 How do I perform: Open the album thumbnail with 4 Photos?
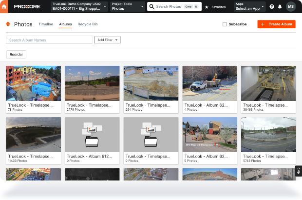210,83
